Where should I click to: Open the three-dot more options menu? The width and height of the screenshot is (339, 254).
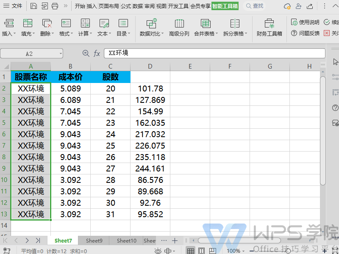click(324, 6)
